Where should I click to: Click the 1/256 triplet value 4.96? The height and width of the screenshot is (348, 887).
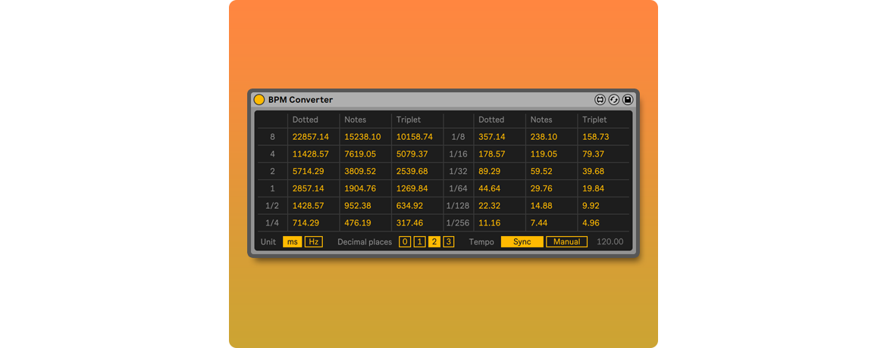pyautogui.click(x=591, y=223)
